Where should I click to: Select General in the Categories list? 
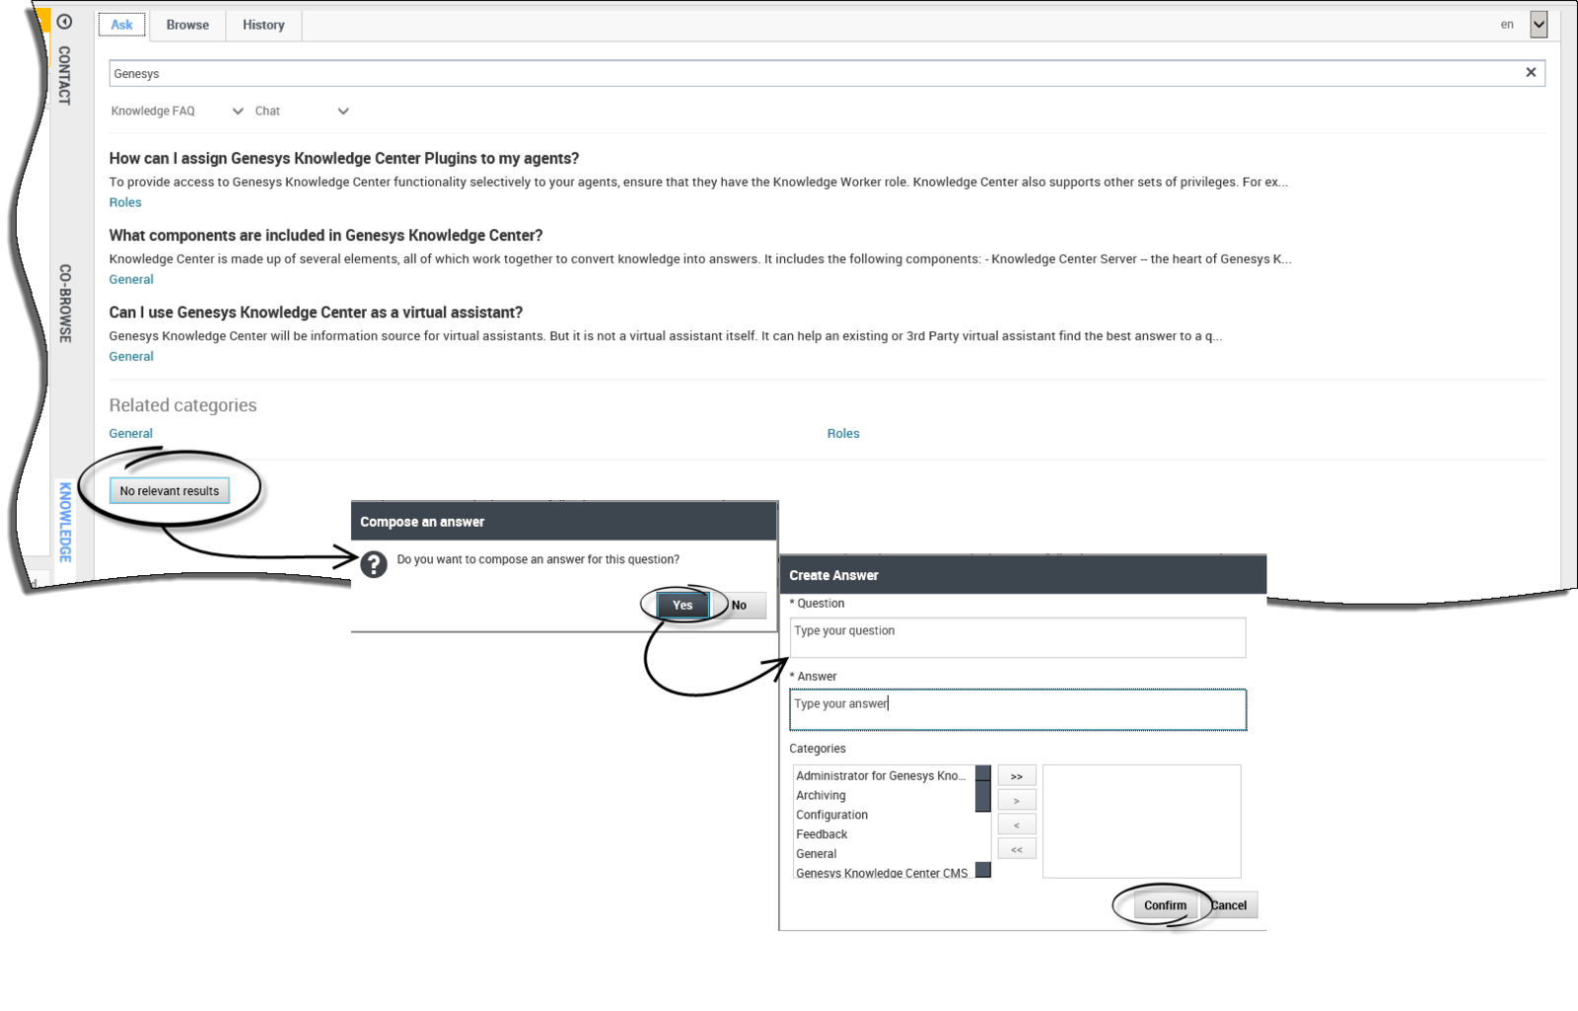(x=817, y=854)
